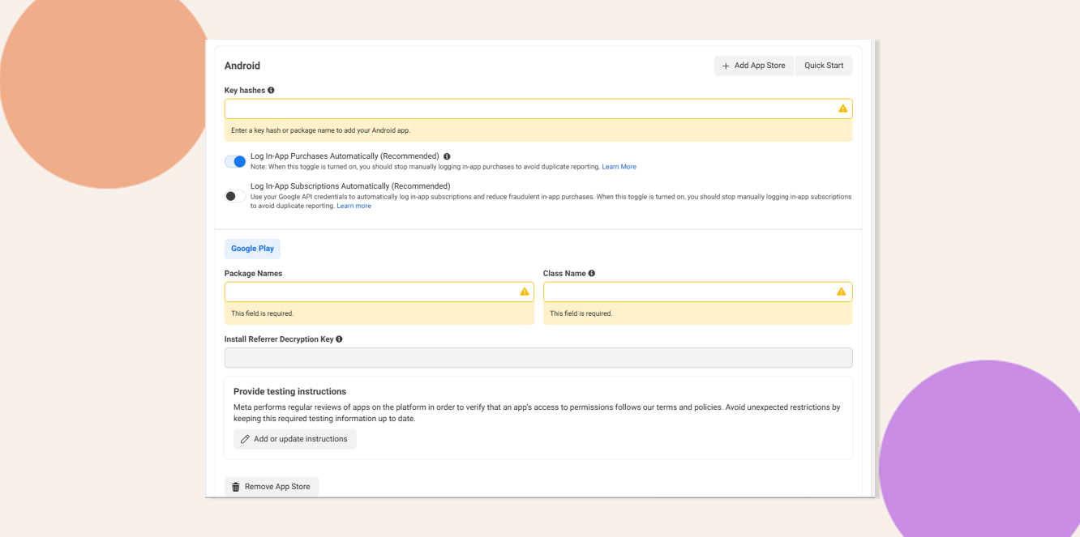Screen dimensions: 1080x537
Task: Click into the Class Name input field
Action: [697, 292]
